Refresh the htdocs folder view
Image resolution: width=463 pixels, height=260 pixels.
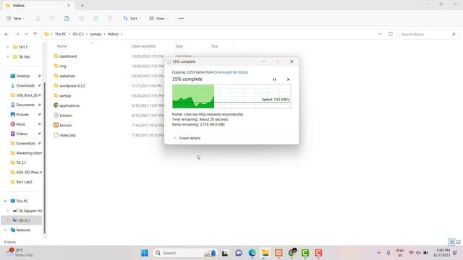coord(391,34)
